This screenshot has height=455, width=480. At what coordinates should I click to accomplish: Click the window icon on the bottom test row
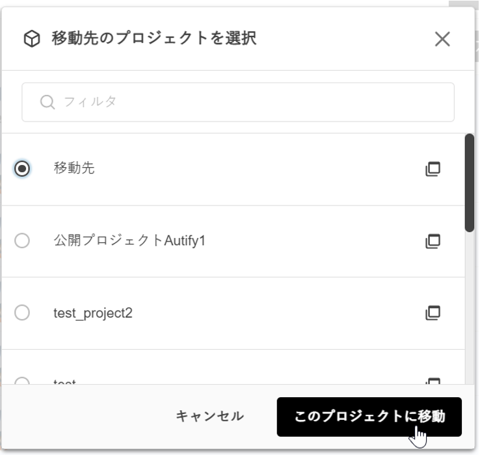(x=433, y=382)
